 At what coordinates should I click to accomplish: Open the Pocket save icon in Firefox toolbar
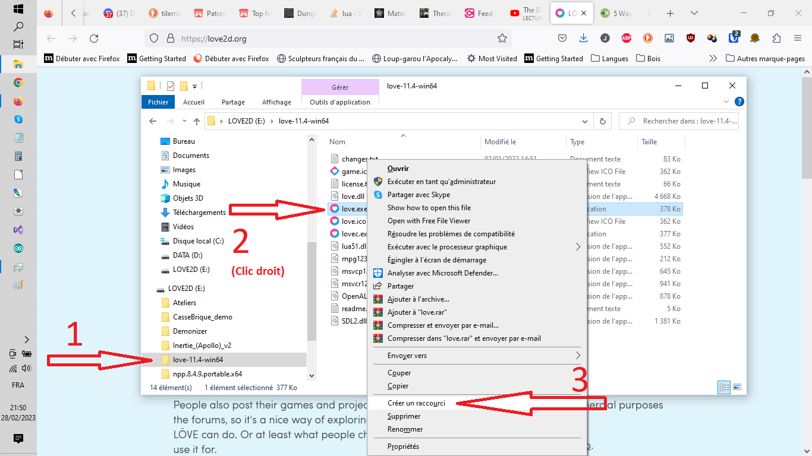pyautogui.click(x=562, y=39)
